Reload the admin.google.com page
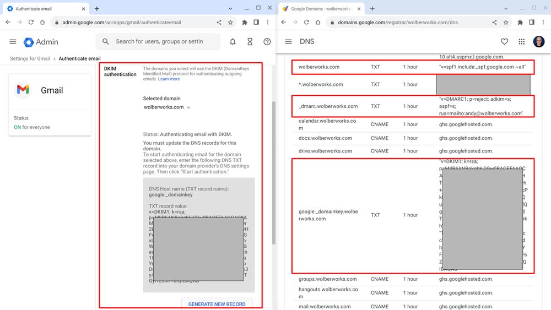The width and height of the screenshot is (551, 310). (x=31, y=23)
